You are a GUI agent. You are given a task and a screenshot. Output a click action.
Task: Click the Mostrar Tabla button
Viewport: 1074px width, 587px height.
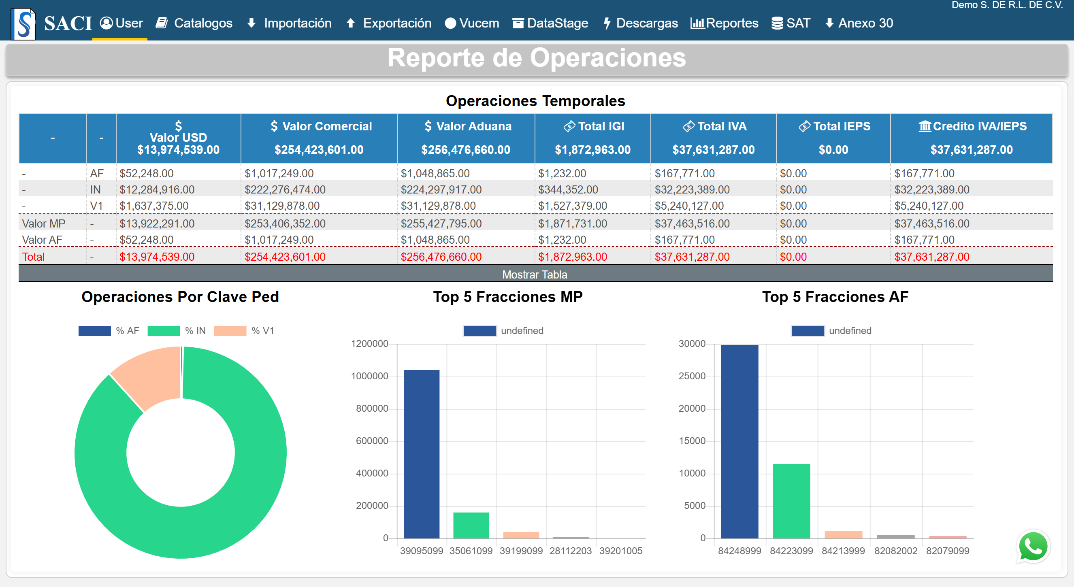tap(535, 274)
